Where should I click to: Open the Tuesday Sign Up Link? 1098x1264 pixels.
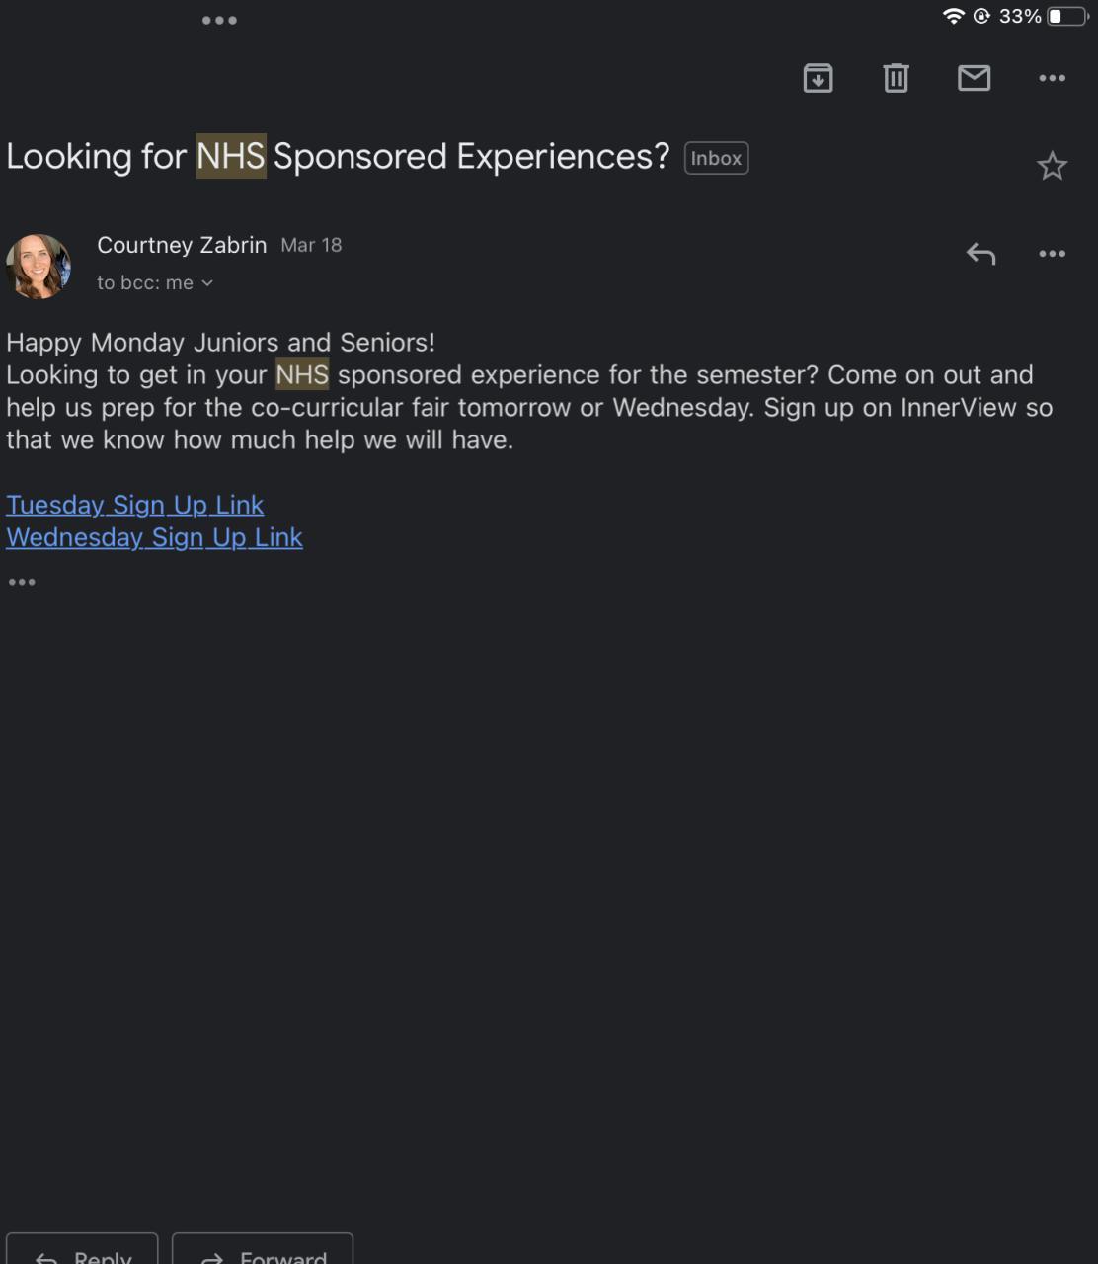pyautogui.click(x=134, y=505)
